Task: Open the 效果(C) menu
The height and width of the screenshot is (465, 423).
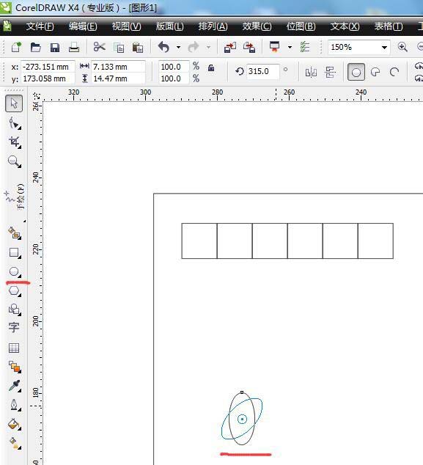Action: pyautogui.click(x=257, y=26)
